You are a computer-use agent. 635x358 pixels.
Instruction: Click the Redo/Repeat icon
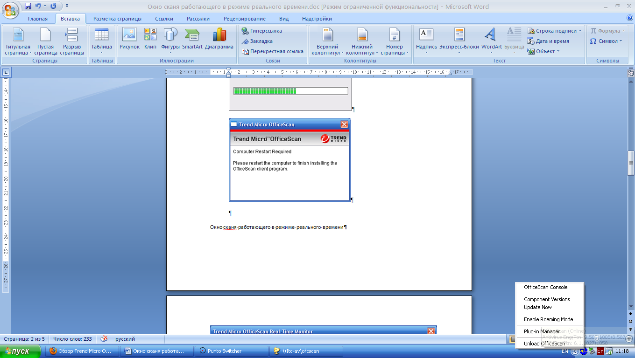pos(53,6)
